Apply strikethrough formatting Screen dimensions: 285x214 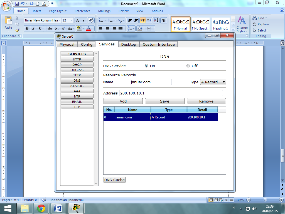tap(50, 28)
